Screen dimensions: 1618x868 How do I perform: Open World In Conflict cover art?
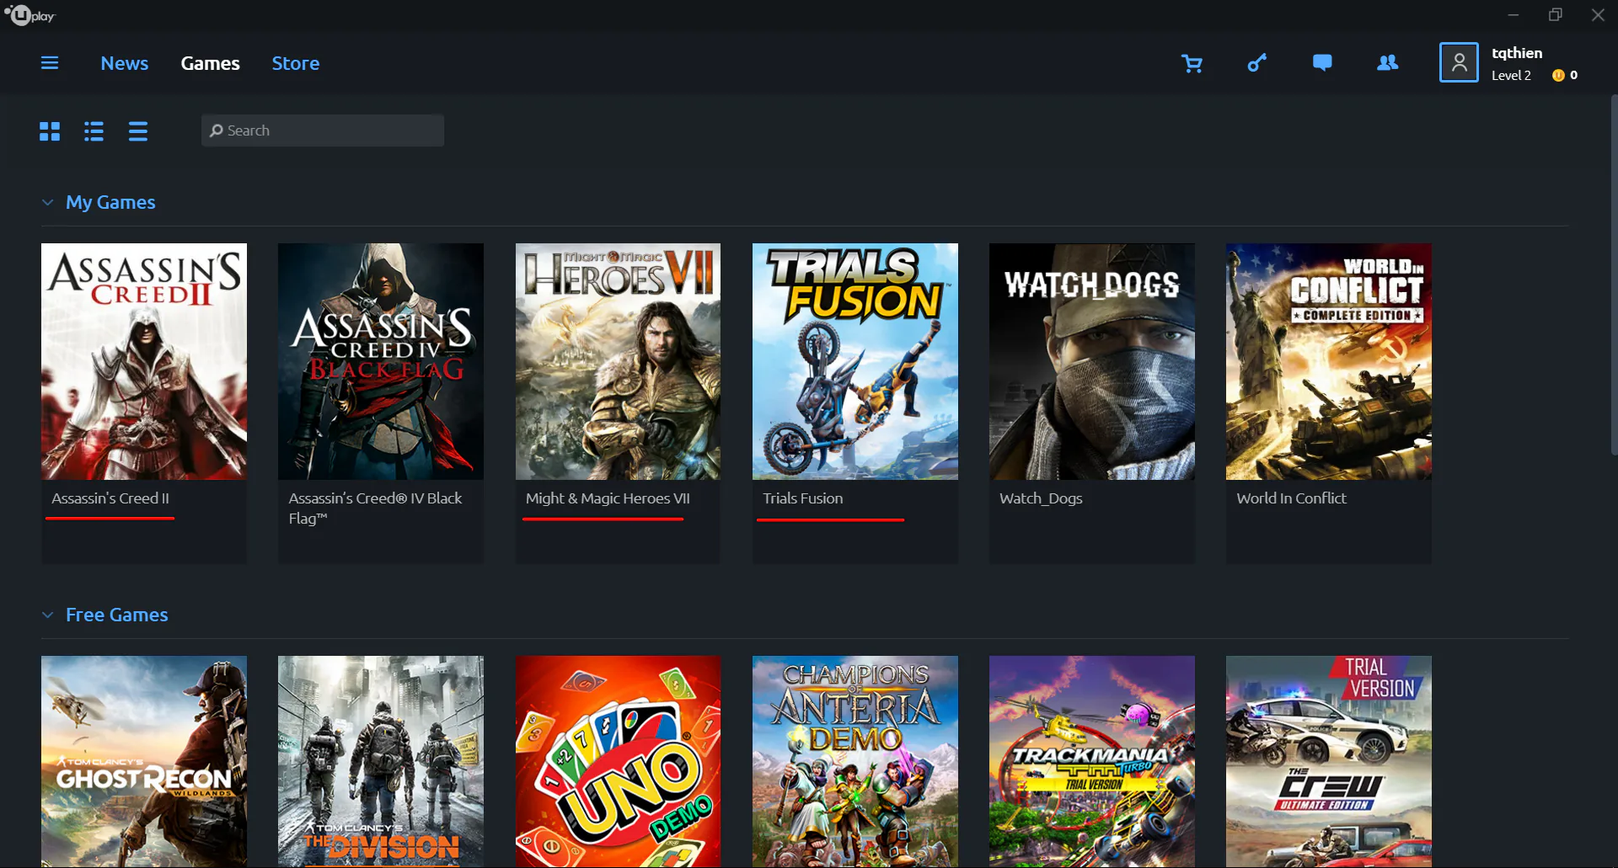pos(1329,362)
